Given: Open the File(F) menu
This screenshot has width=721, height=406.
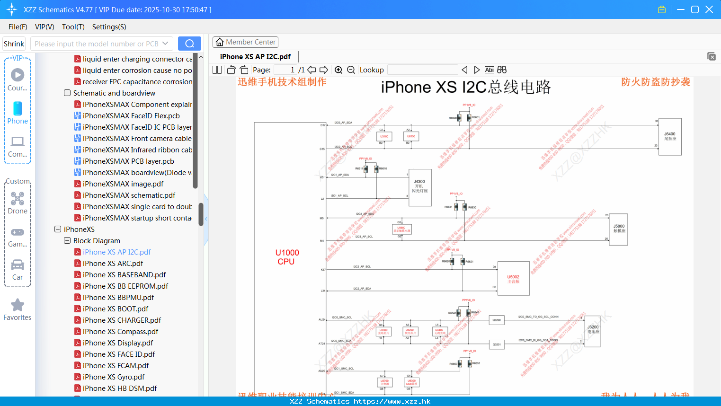Looking at the screenshot, I should pos(18,27).
